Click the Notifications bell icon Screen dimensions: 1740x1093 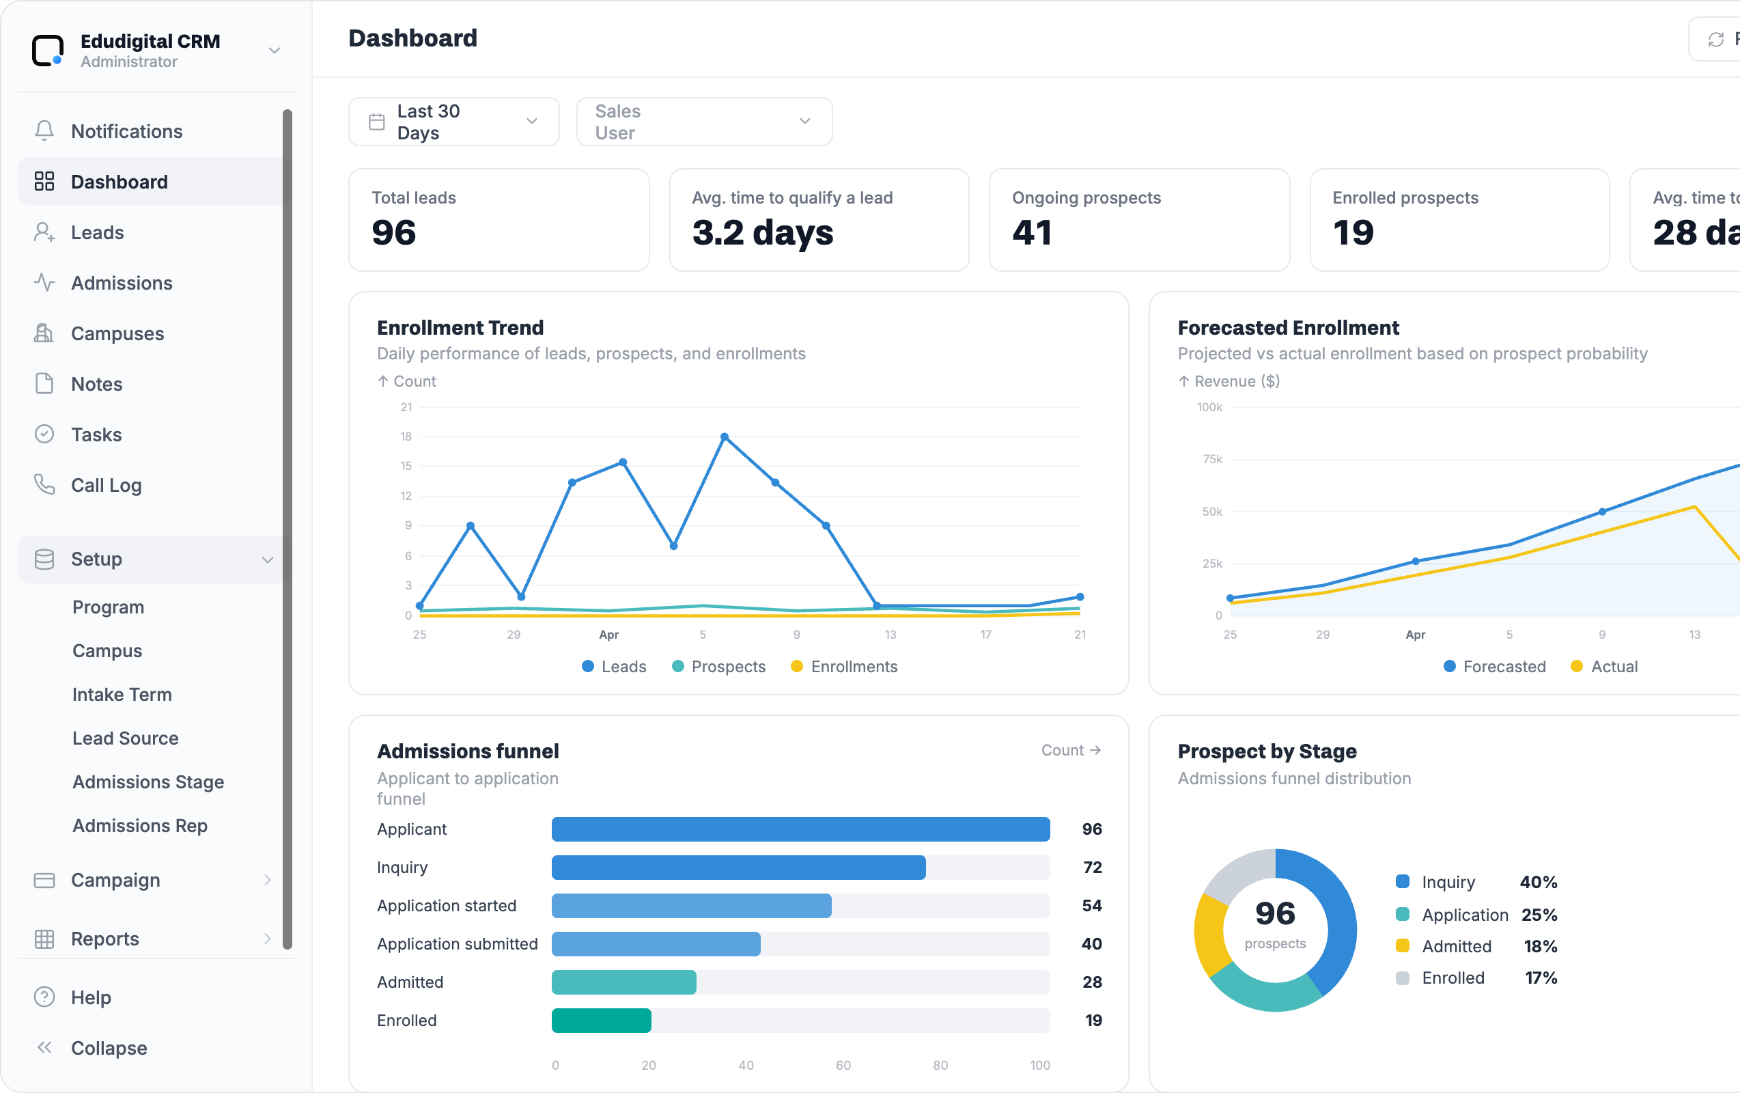point(44,131)
